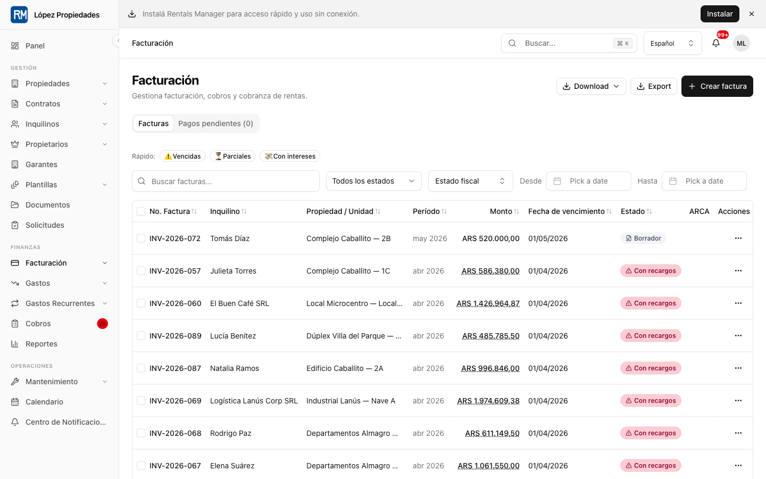Apply Parciales quick filter

tap(232, 156)
